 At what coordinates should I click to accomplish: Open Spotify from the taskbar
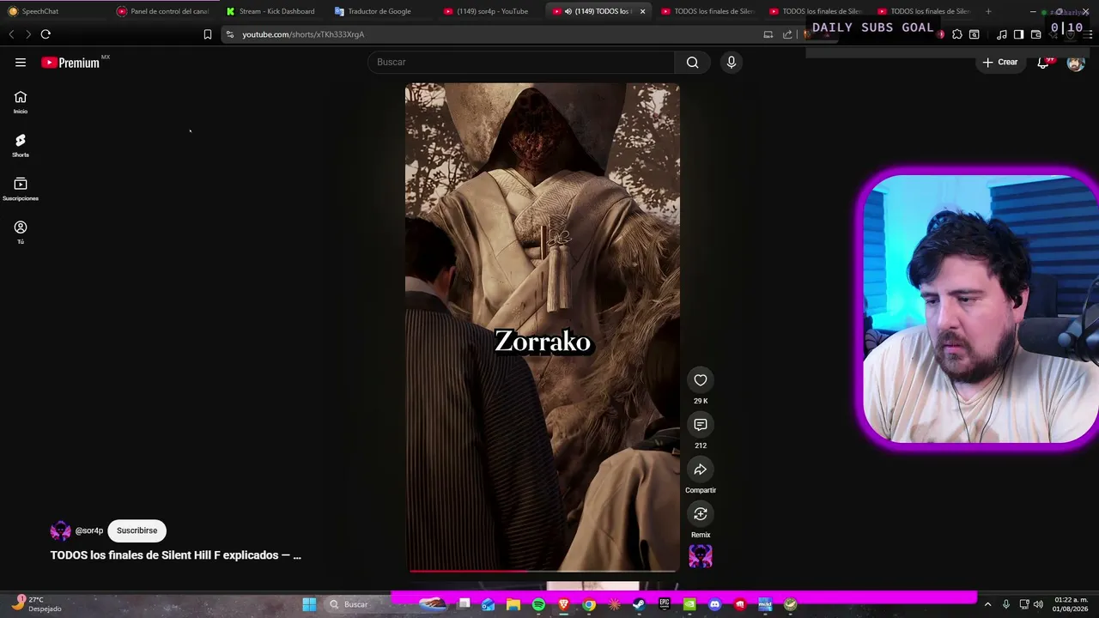538,604
